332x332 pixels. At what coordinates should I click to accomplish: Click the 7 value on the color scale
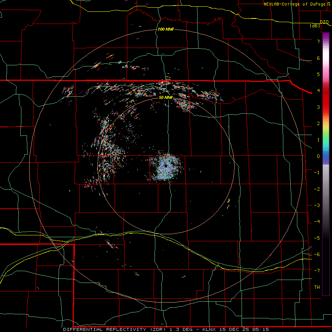(x=318, y=41)
